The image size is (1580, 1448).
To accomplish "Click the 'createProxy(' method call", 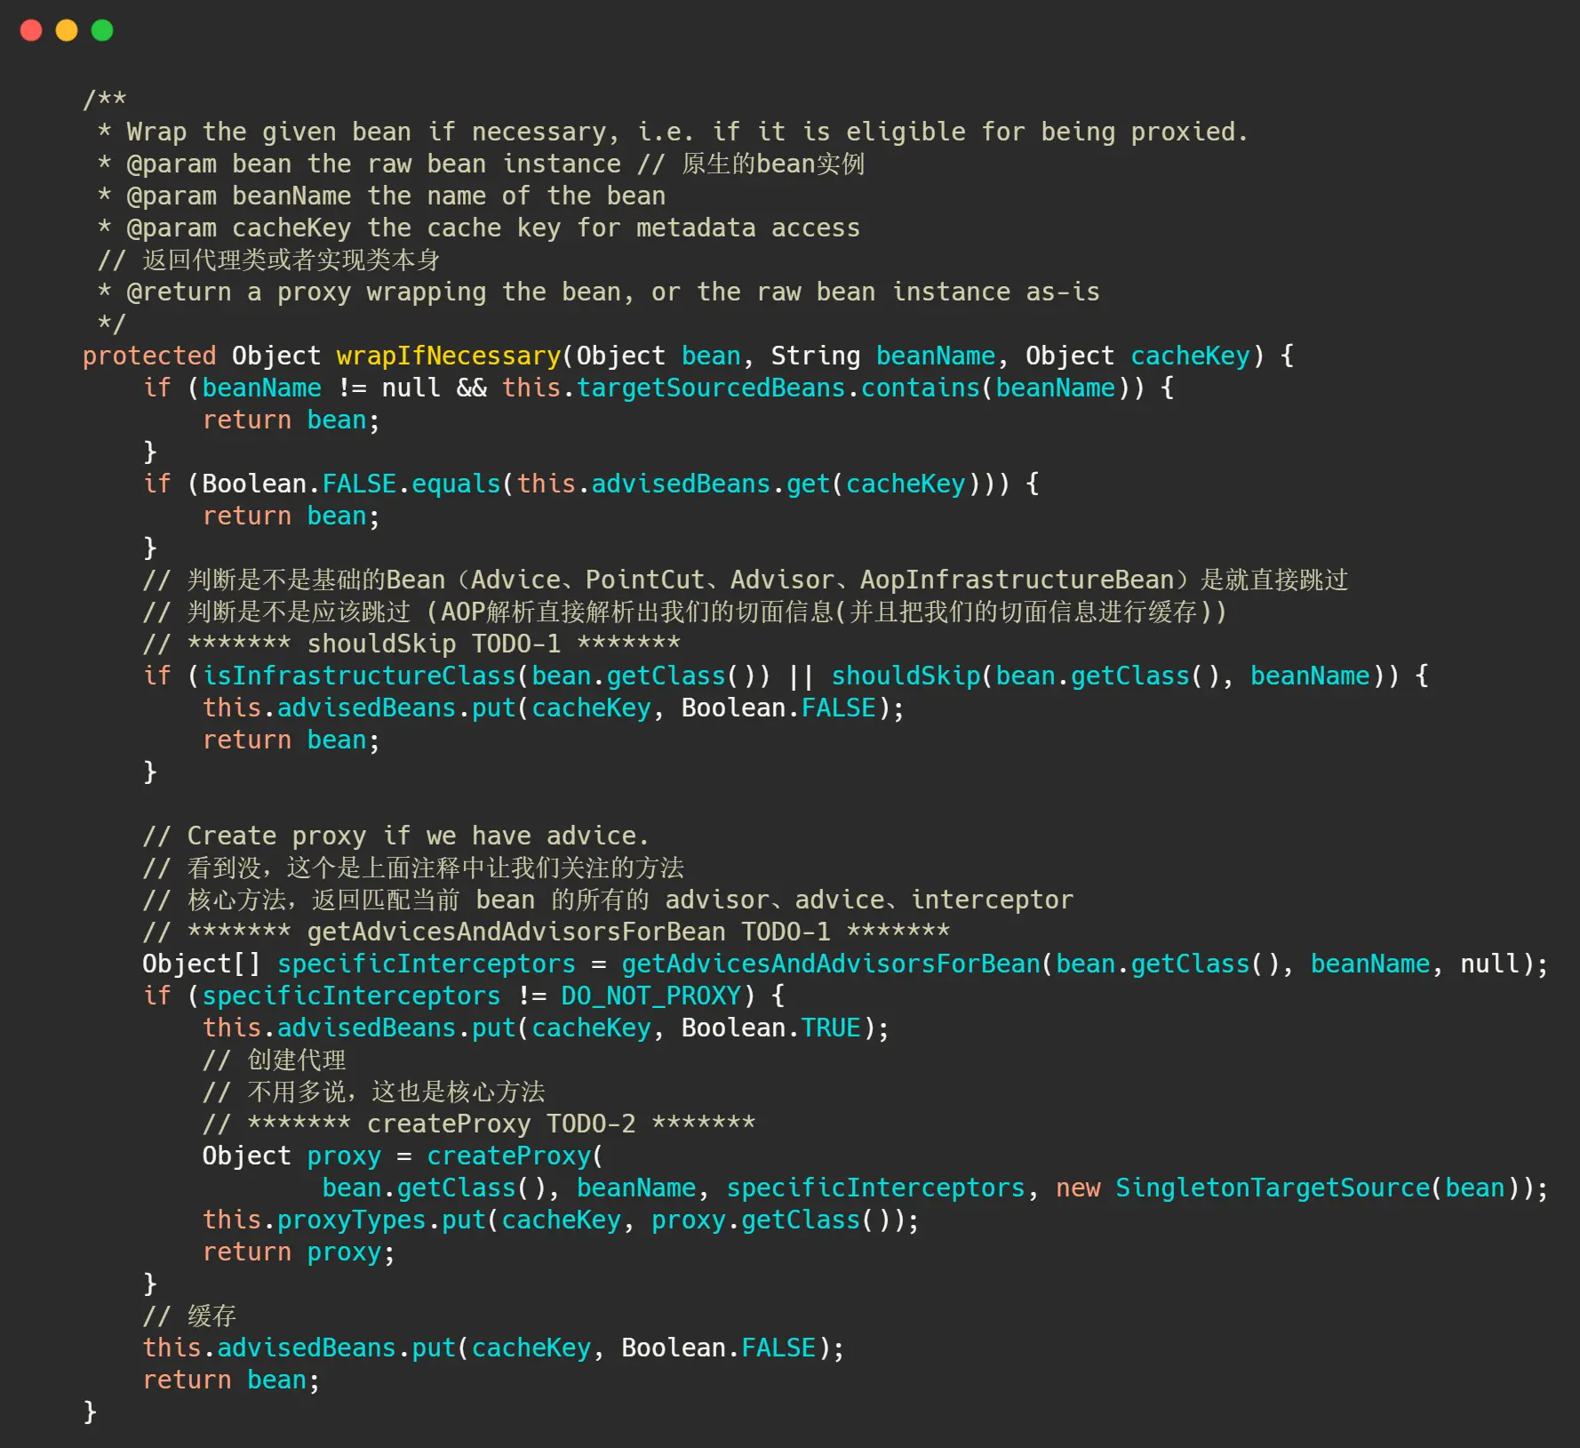I will [x=515, y=1156].
